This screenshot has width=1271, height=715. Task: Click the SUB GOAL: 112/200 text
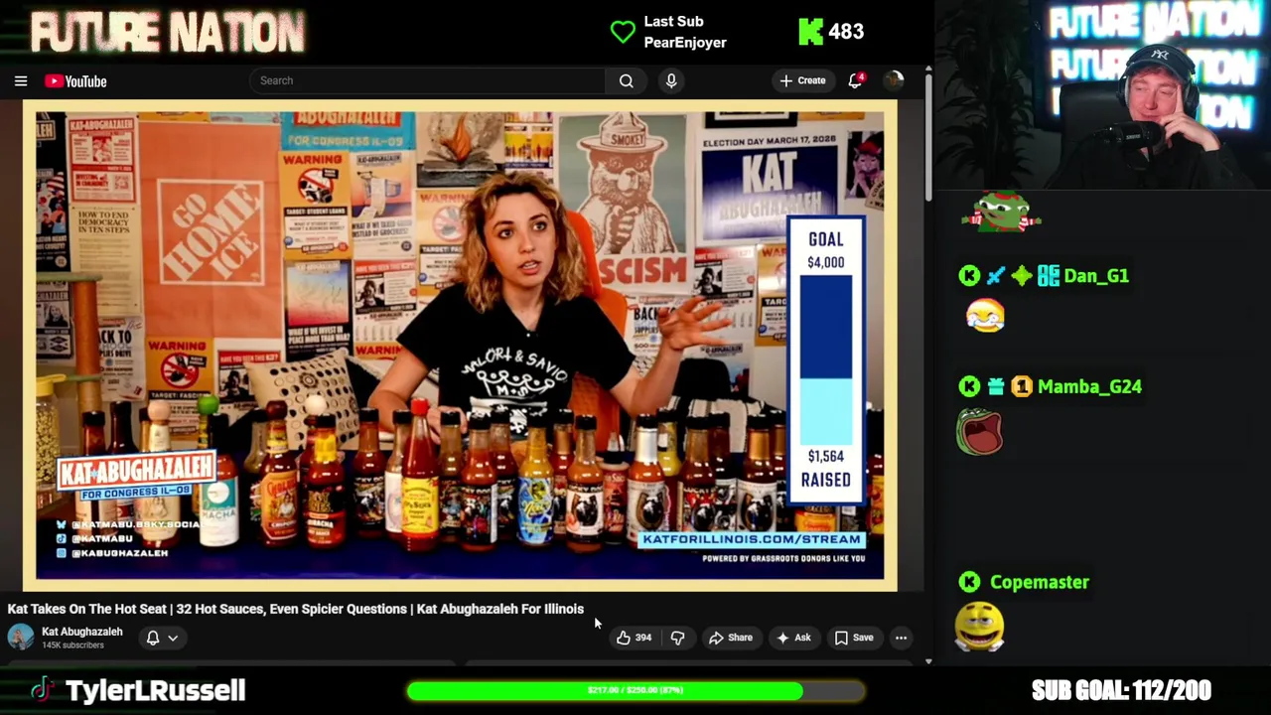coord(1121,690)
